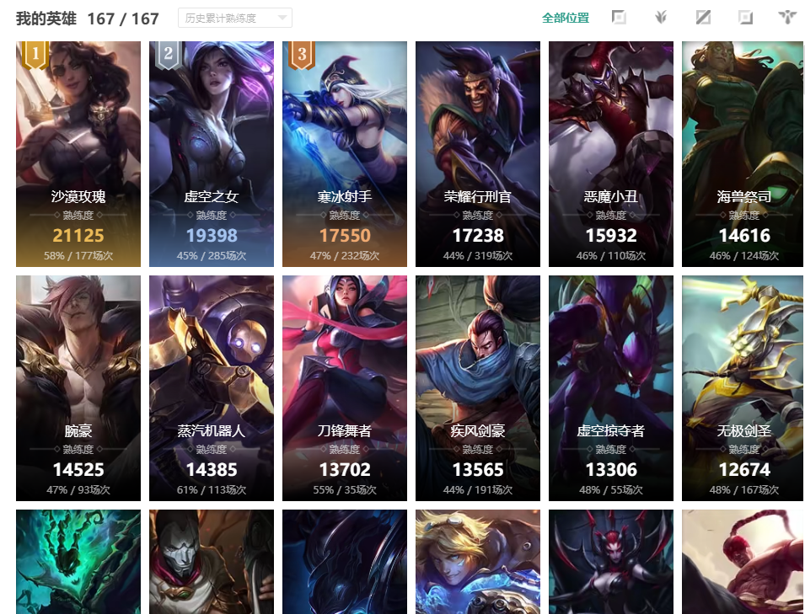This screenshot has height=614, width=805.
Task: Click the silver rank 2 badge
Action: 168,54
